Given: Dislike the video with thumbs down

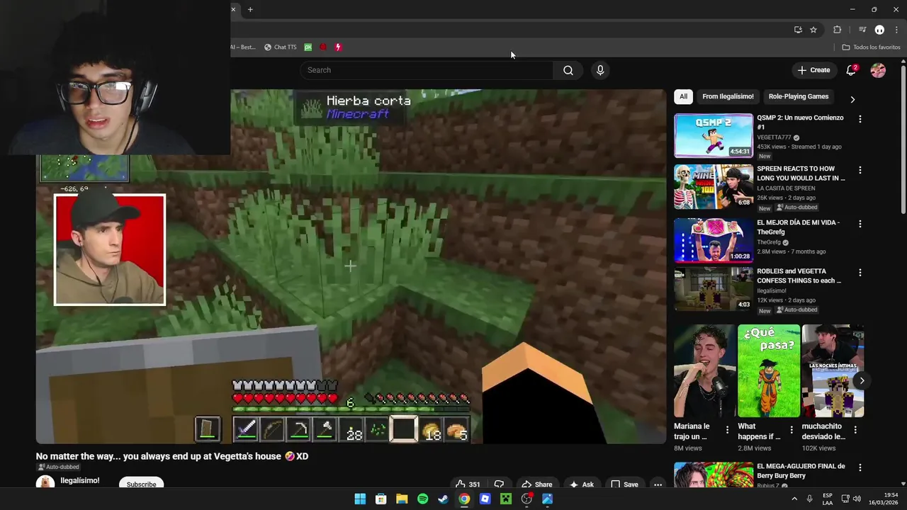Looking at the screenshot, I should (x=499, y=484).
